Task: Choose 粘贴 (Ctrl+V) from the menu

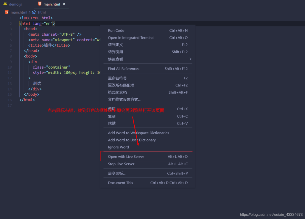Action: [x=148, y=123]
